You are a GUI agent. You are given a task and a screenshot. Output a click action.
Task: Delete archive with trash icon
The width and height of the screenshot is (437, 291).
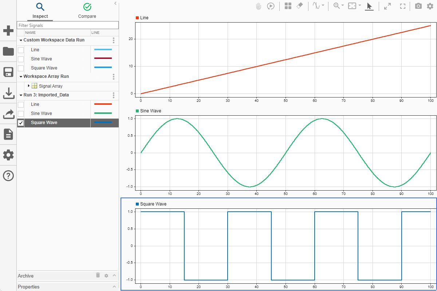point(98,275)
